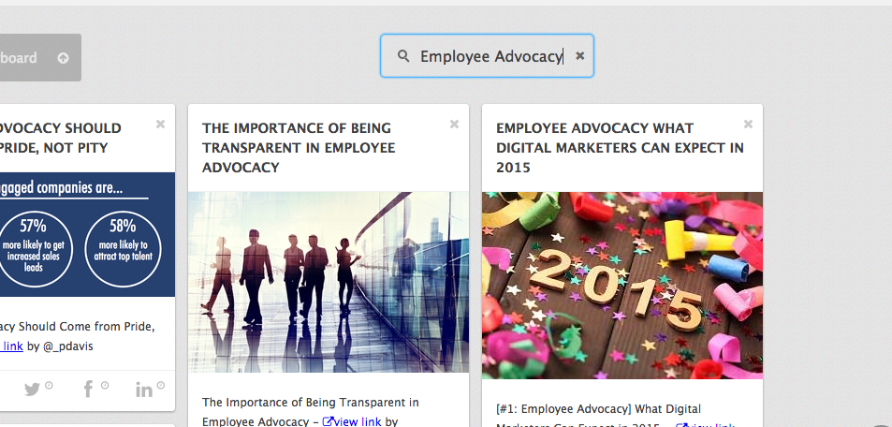Screen dimensions: 892x427
Task: Dismiss the Digital Marketers 2015 card
Action: pos(748,124)
